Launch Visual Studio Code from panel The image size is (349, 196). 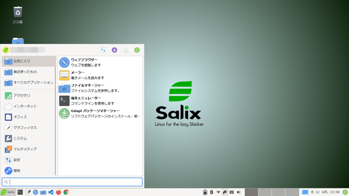[51, 192]
